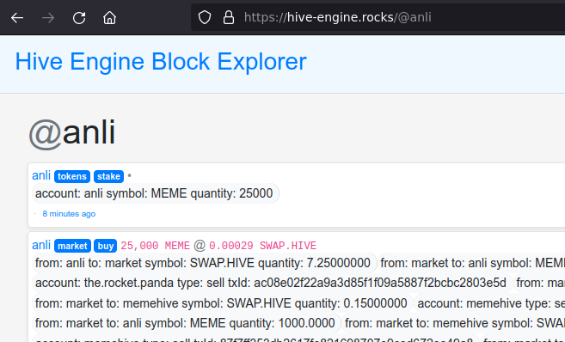Click the blue buy badge
Image resolution: width=565 pixels, height=342 pixels.
106,246
